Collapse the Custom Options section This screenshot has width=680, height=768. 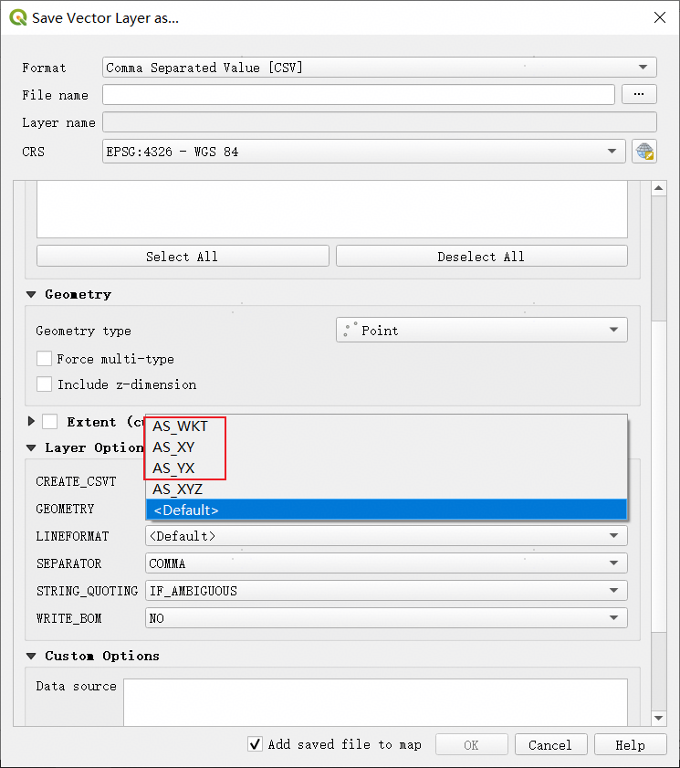(31, 656)
